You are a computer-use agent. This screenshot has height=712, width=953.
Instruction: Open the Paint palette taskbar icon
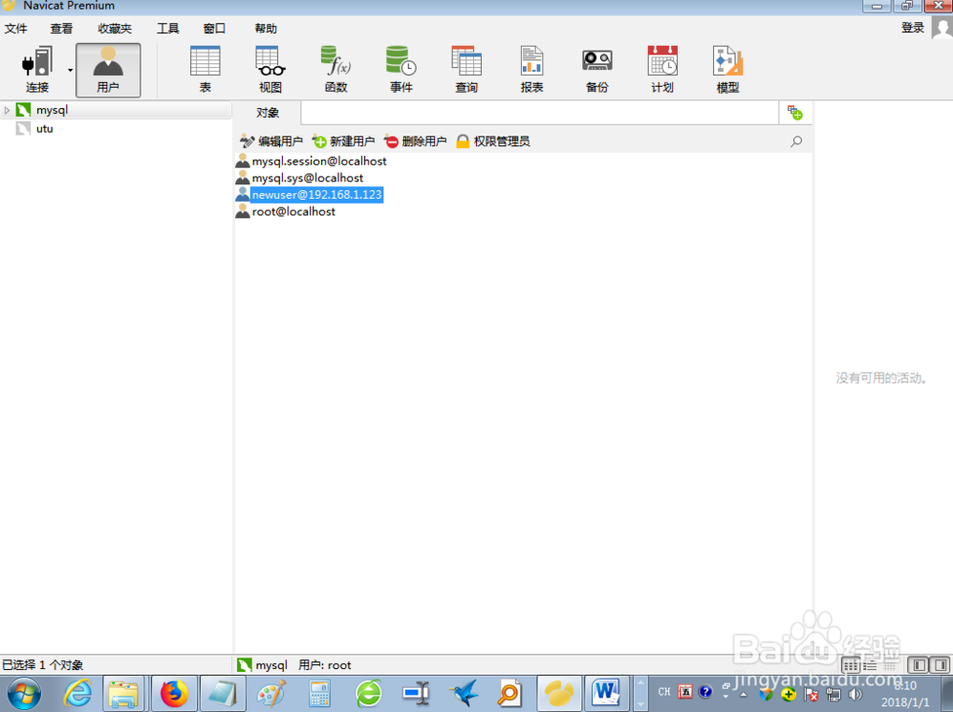click(271, 693)
